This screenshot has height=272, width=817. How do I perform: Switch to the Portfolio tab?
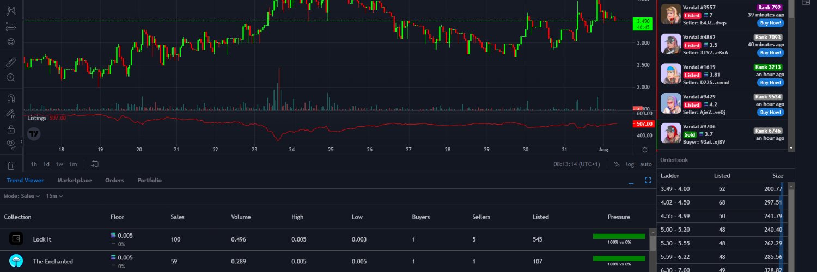tap(149, 180)
